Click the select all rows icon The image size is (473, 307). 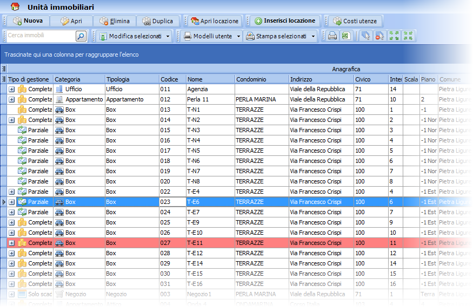366,36
